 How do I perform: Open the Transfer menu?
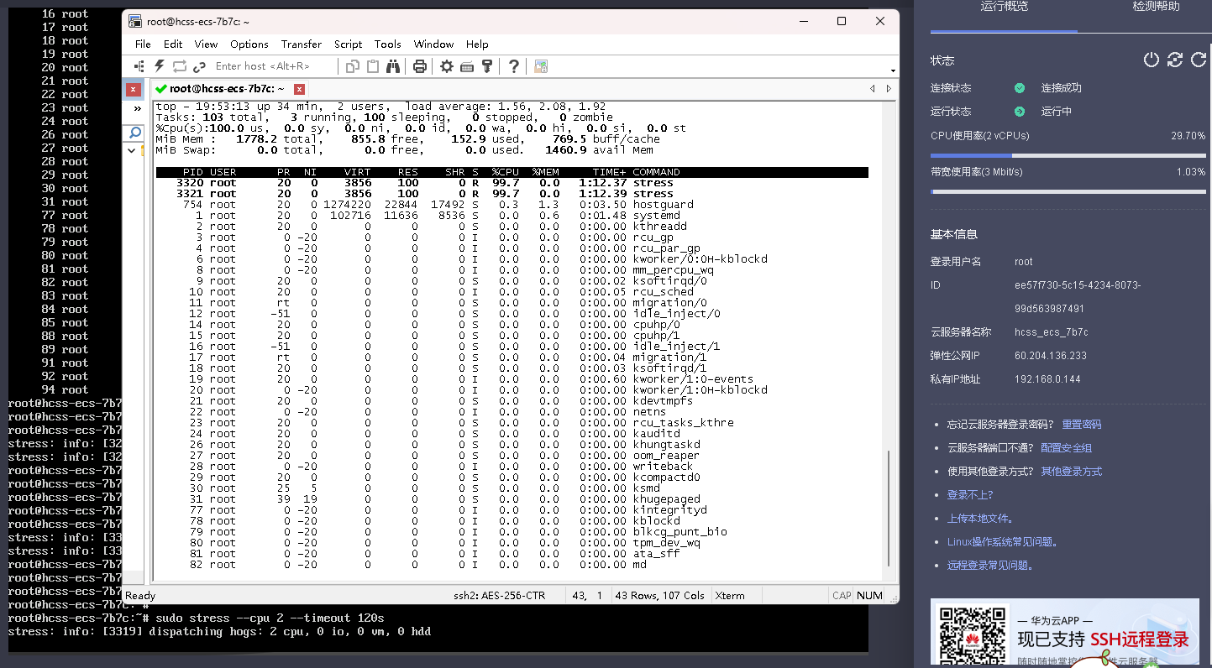(302, 44)
